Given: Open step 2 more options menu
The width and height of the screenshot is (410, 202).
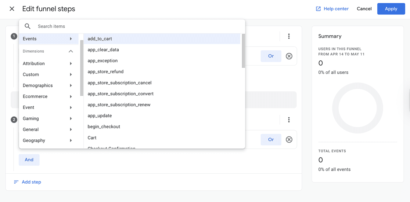Looking at the screenshot, I should 289,120.
